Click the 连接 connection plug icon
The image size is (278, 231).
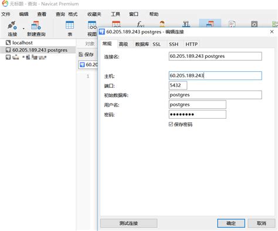click(x=12, y=26)
